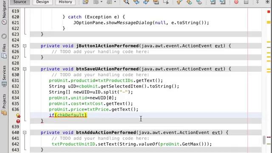The image size is (272, 153).
Task: Switch to the Source view tab
Action: [x=20, y=2]
